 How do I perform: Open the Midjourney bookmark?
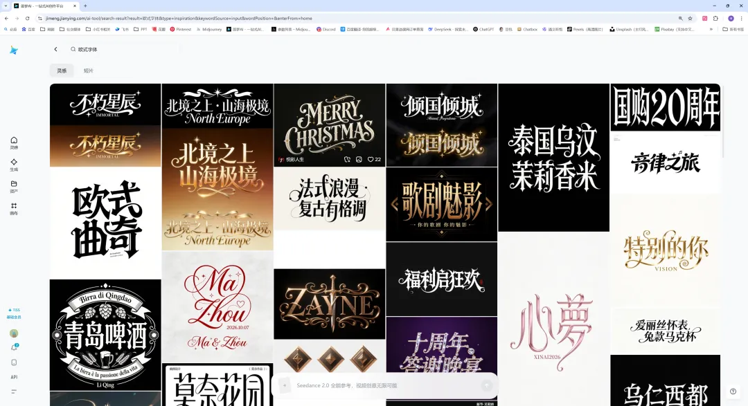coord(209,29)
